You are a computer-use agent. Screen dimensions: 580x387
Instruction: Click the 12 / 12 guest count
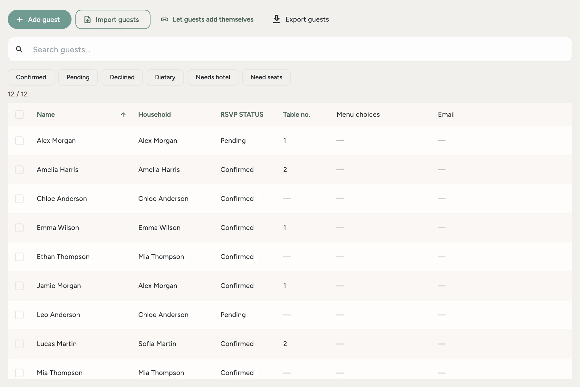[18, 94]
